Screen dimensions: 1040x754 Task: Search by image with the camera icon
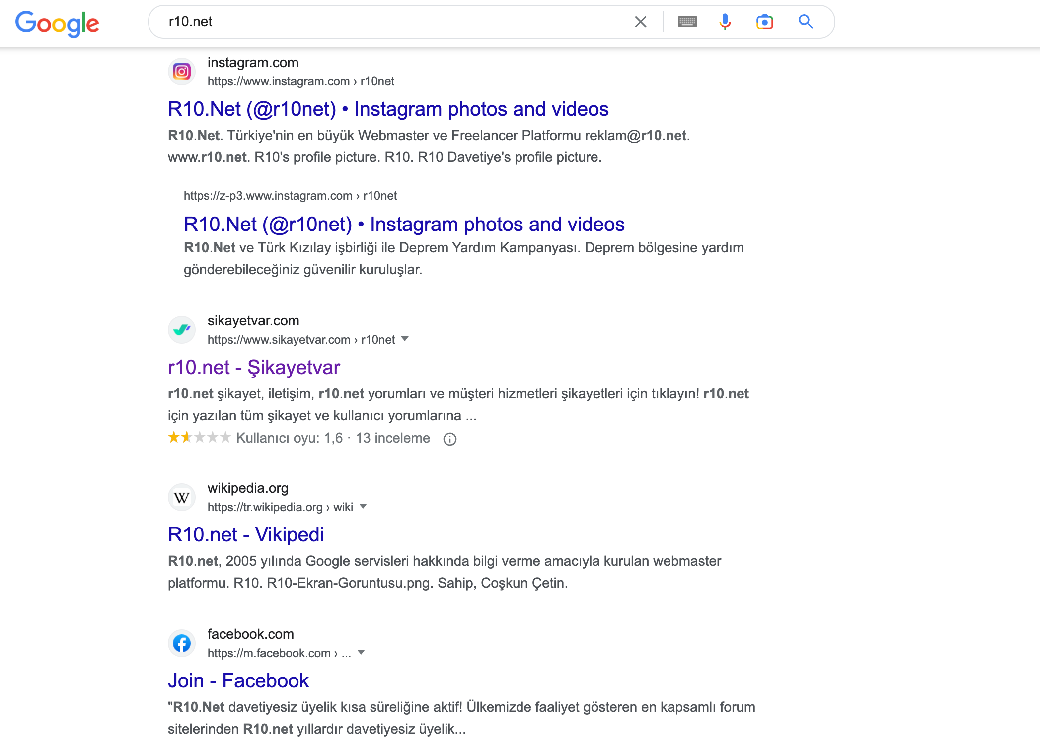765,22
